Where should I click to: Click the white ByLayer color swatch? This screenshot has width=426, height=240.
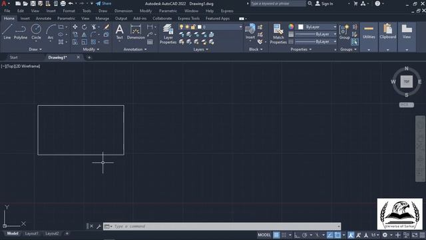(300, 27)
